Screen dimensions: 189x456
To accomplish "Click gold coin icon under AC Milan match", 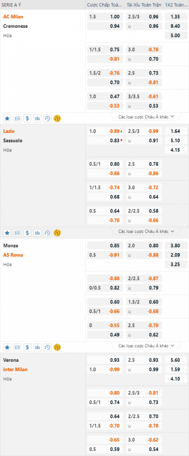I will [x=58, y=118].
